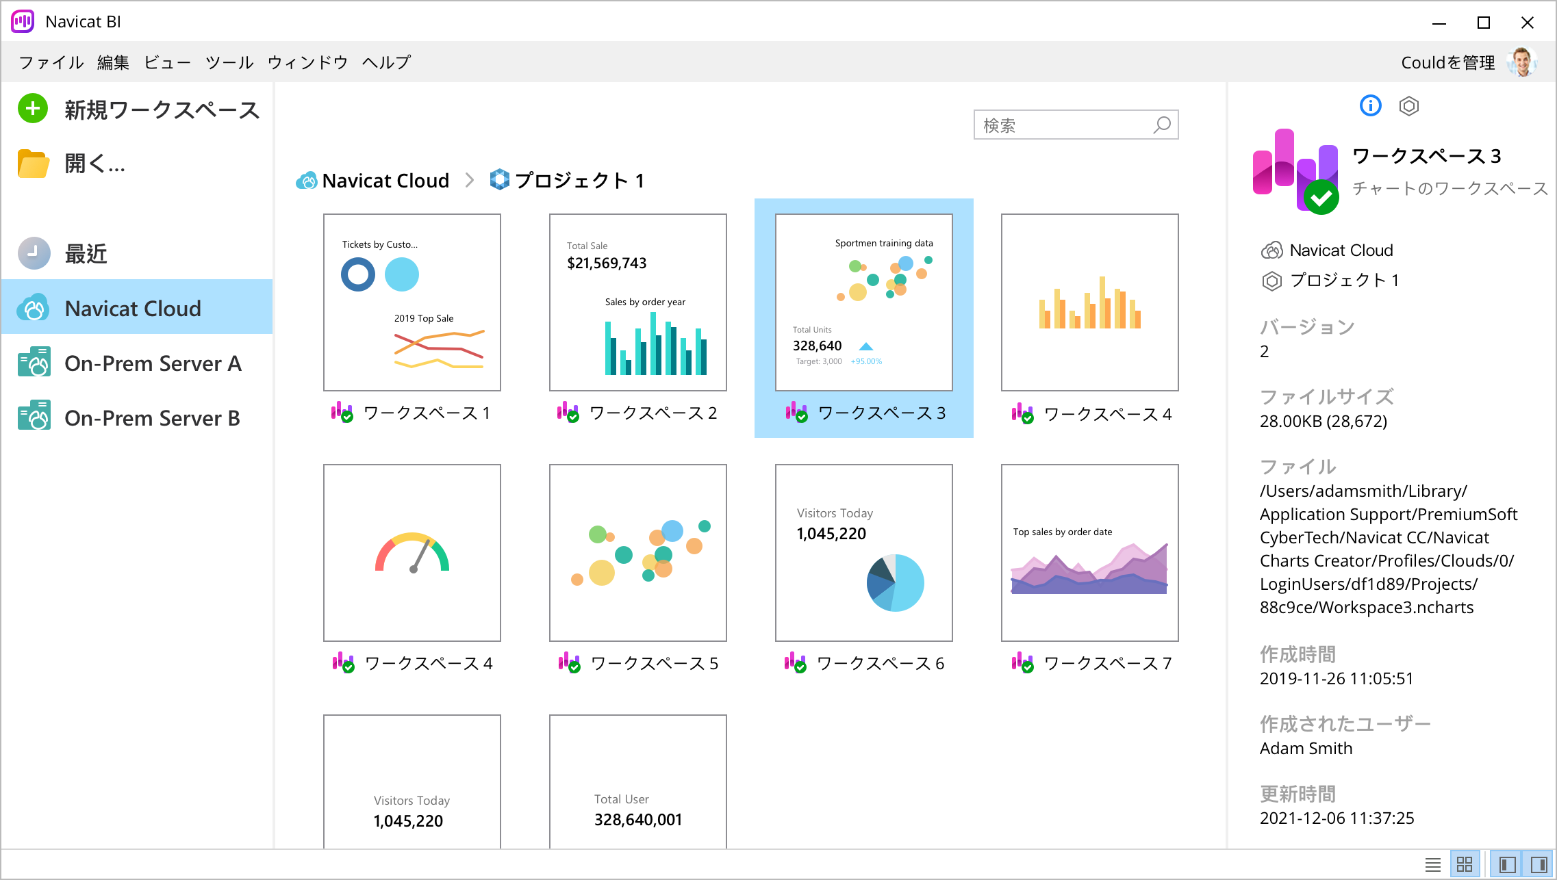Screen dimensions: 1557x880
Task: Open the yellow folder Open icon
Action: (33, 164)
